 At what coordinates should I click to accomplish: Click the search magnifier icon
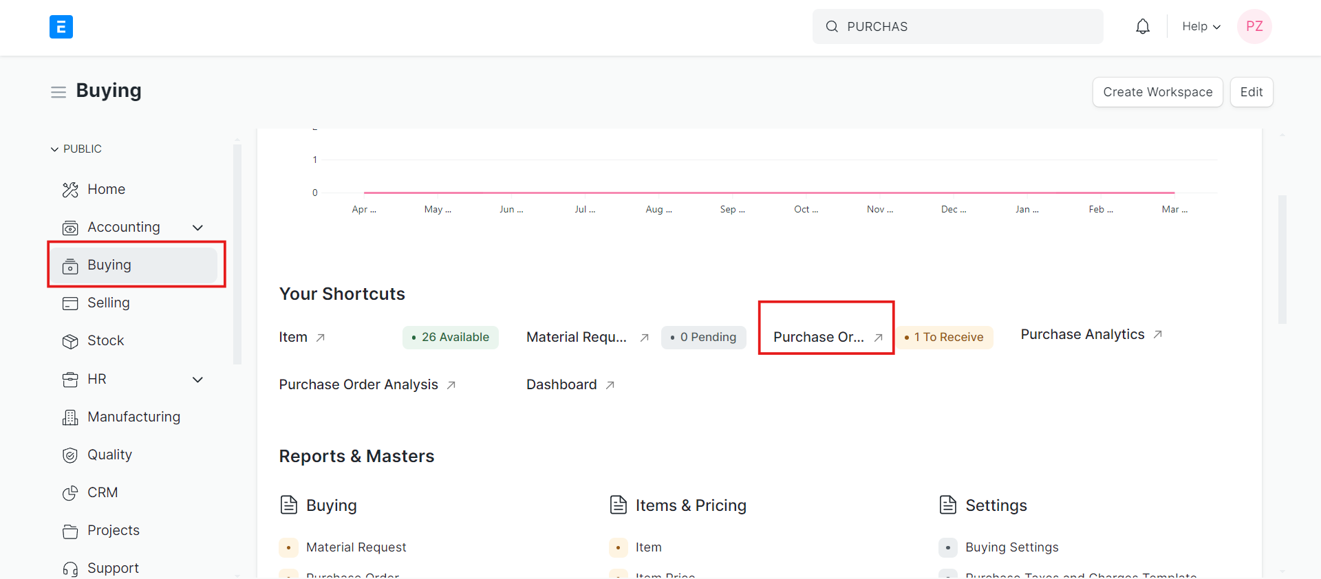click(832, 27)
